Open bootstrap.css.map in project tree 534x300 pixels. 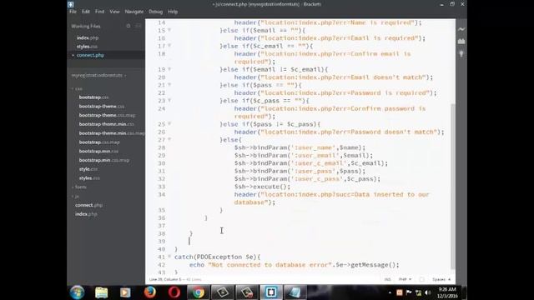[x=99, y=142]
